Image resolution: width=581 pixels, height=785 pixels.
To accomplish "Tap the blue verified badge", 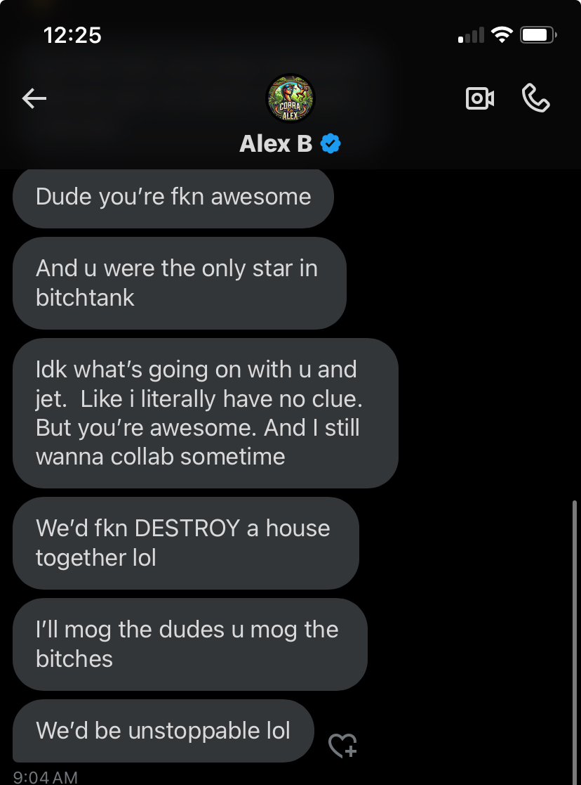I will [x=330, y=143].
